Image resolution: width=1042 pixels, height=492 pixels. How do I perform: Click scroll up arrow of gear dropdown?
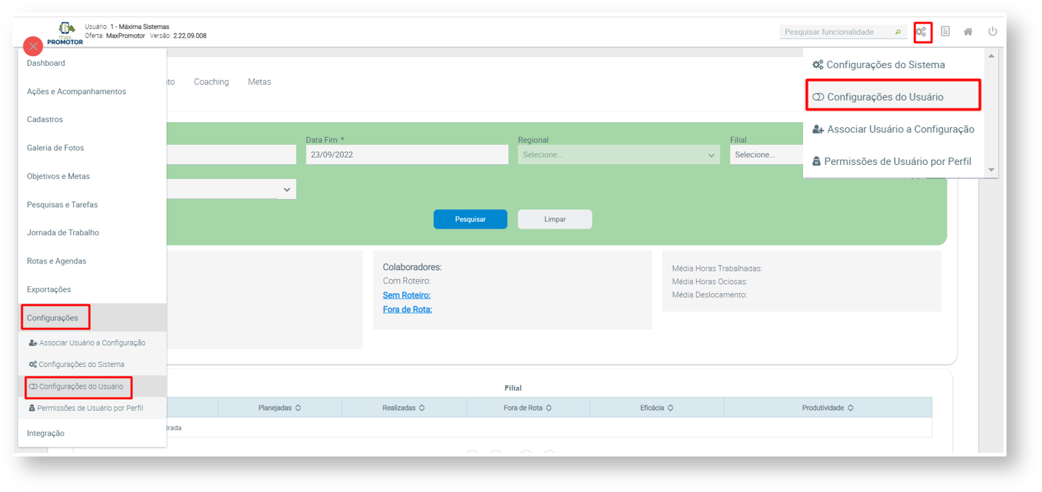click(x=992, y=56)
